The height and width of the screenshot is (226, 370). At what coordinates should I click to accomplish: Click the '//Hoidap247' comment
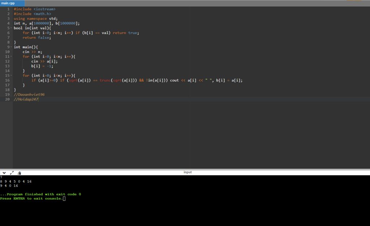tap(26, 99)
